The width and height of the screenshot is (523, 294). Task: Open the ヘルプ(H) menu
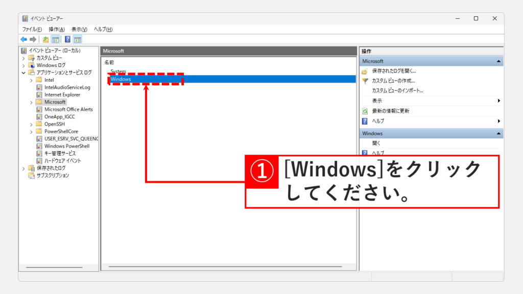pos(103,29)
